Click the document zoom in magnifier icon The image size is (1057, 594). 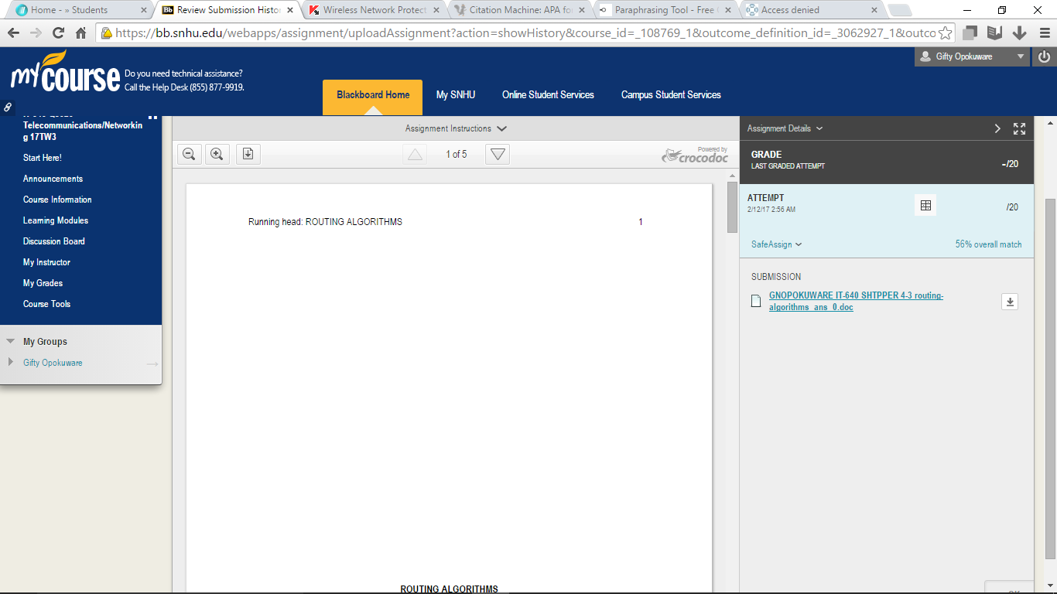click(217, 154)
